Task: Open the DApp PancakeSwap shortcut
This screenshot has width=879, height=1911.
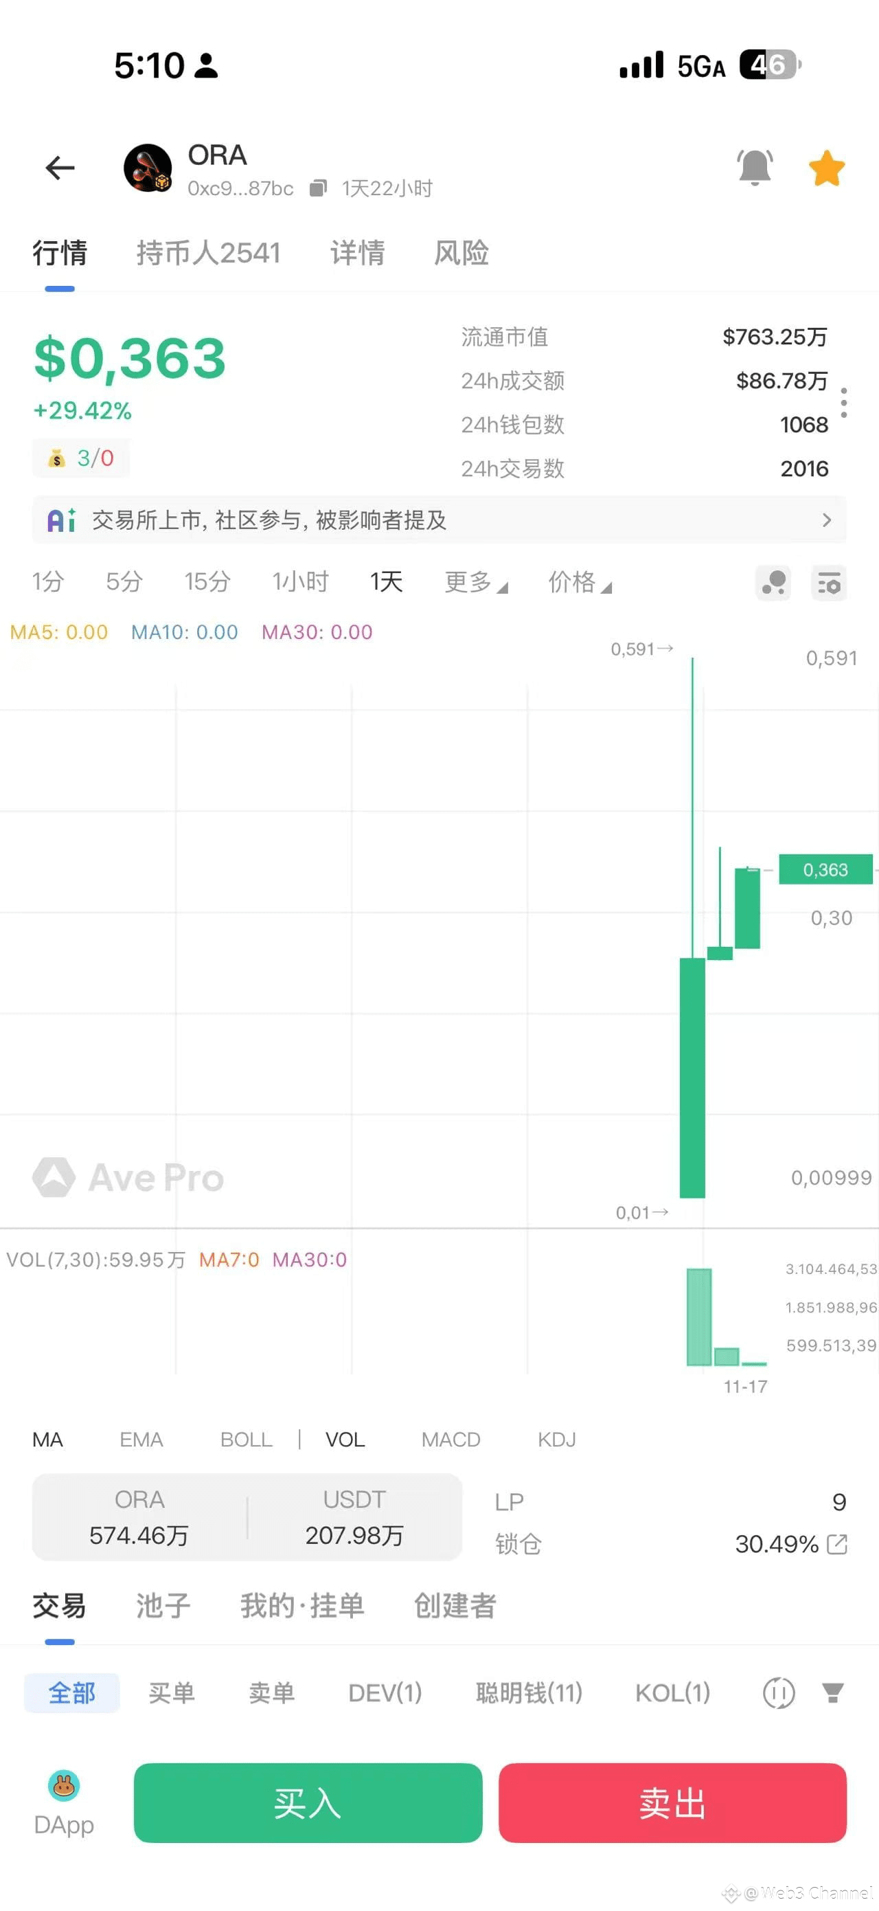Action: (64, 1802)
